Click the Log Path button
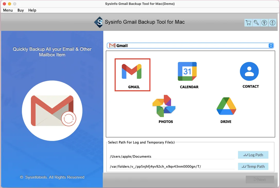 point(253,155)
